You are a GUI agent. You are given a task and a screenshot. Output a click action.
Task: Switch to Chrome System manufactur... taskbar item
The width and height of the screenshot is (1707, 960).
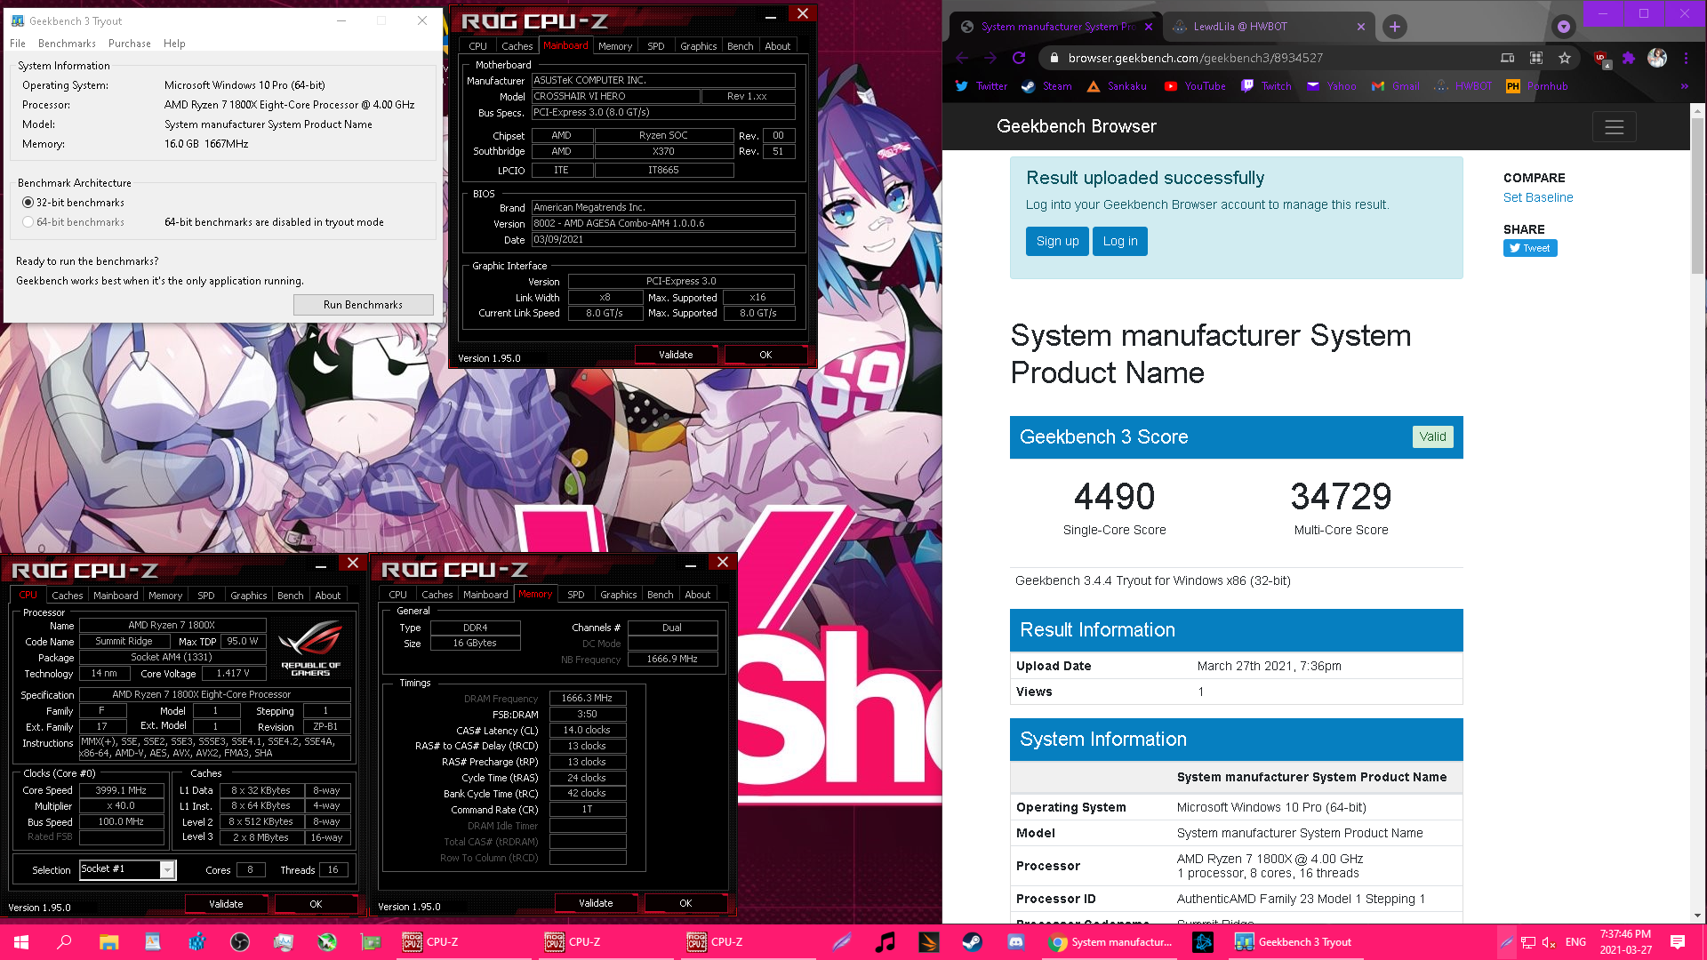(1110, 942)
